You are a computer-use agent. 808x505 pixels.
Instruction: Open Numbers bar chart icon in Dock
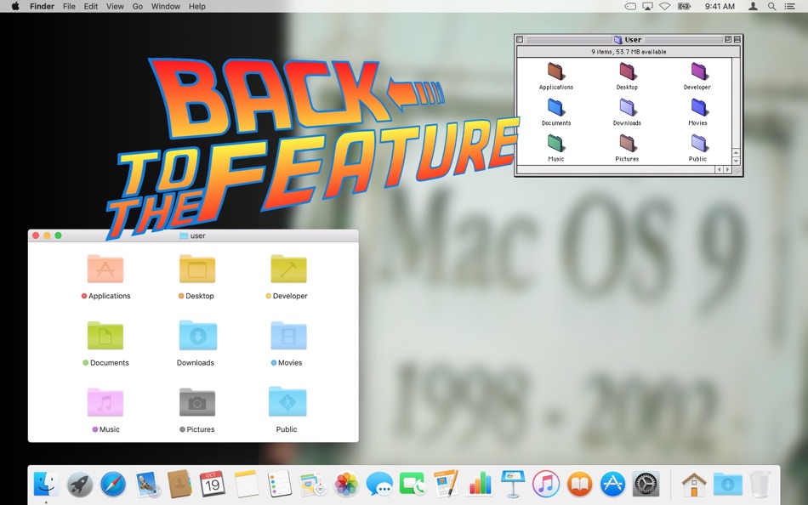click(479, 484)
